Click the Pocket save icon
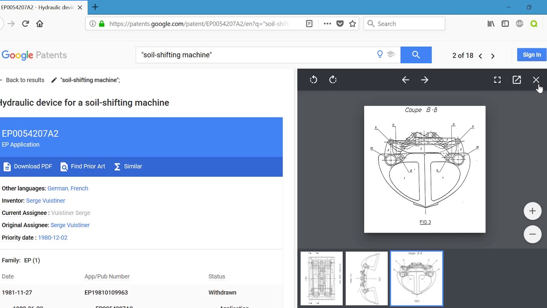This screenshot has width=547, height=308. tap(340, 24)
